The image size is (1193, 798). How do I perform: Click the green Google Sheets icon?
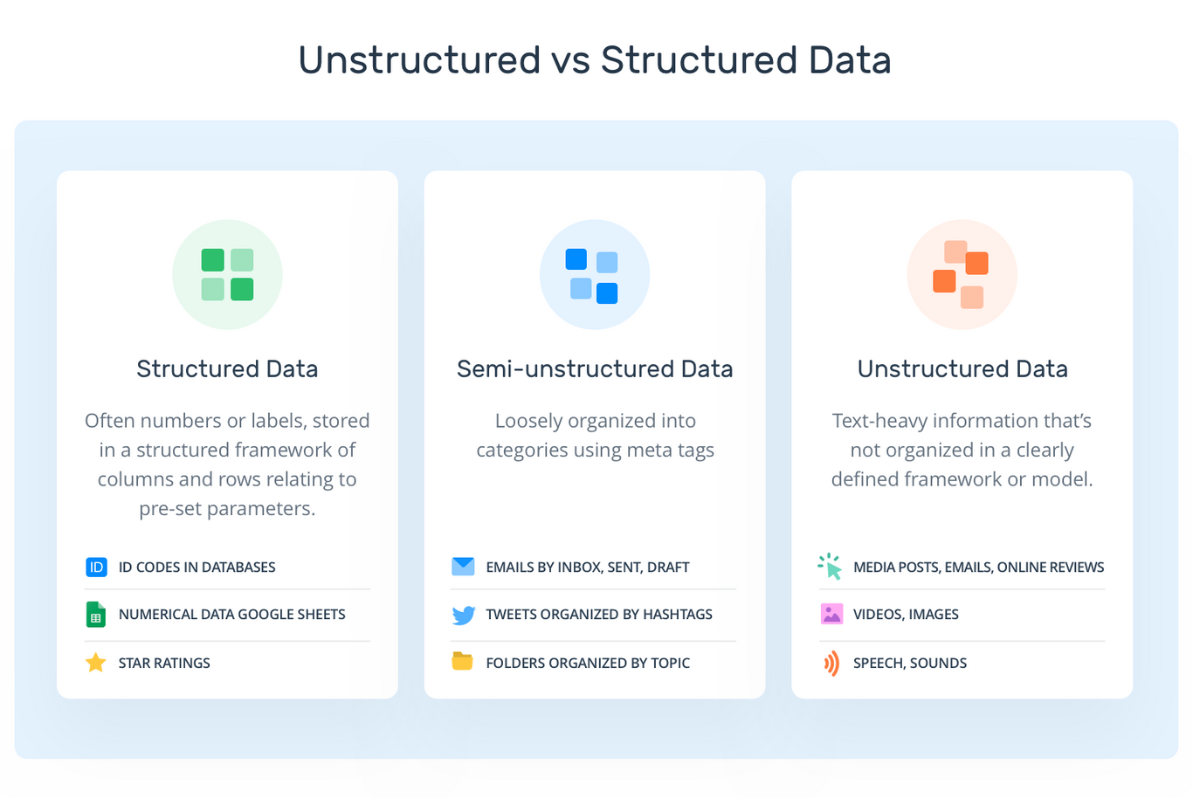(x=95, y=615)
